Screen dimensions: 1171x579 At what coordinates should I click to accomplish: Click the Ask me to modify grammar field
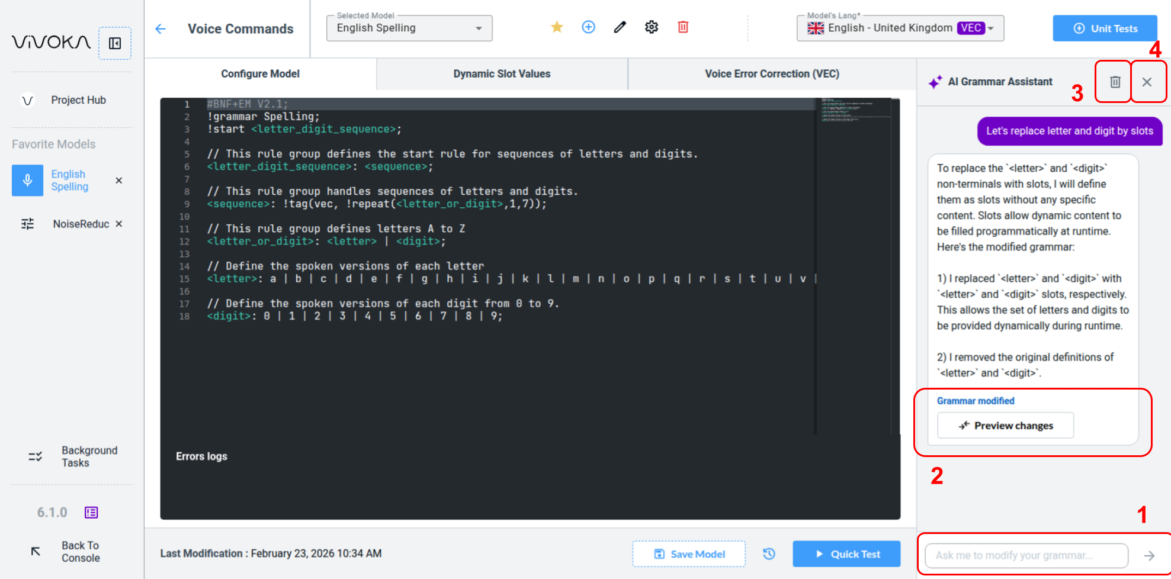coord(1026,555)
